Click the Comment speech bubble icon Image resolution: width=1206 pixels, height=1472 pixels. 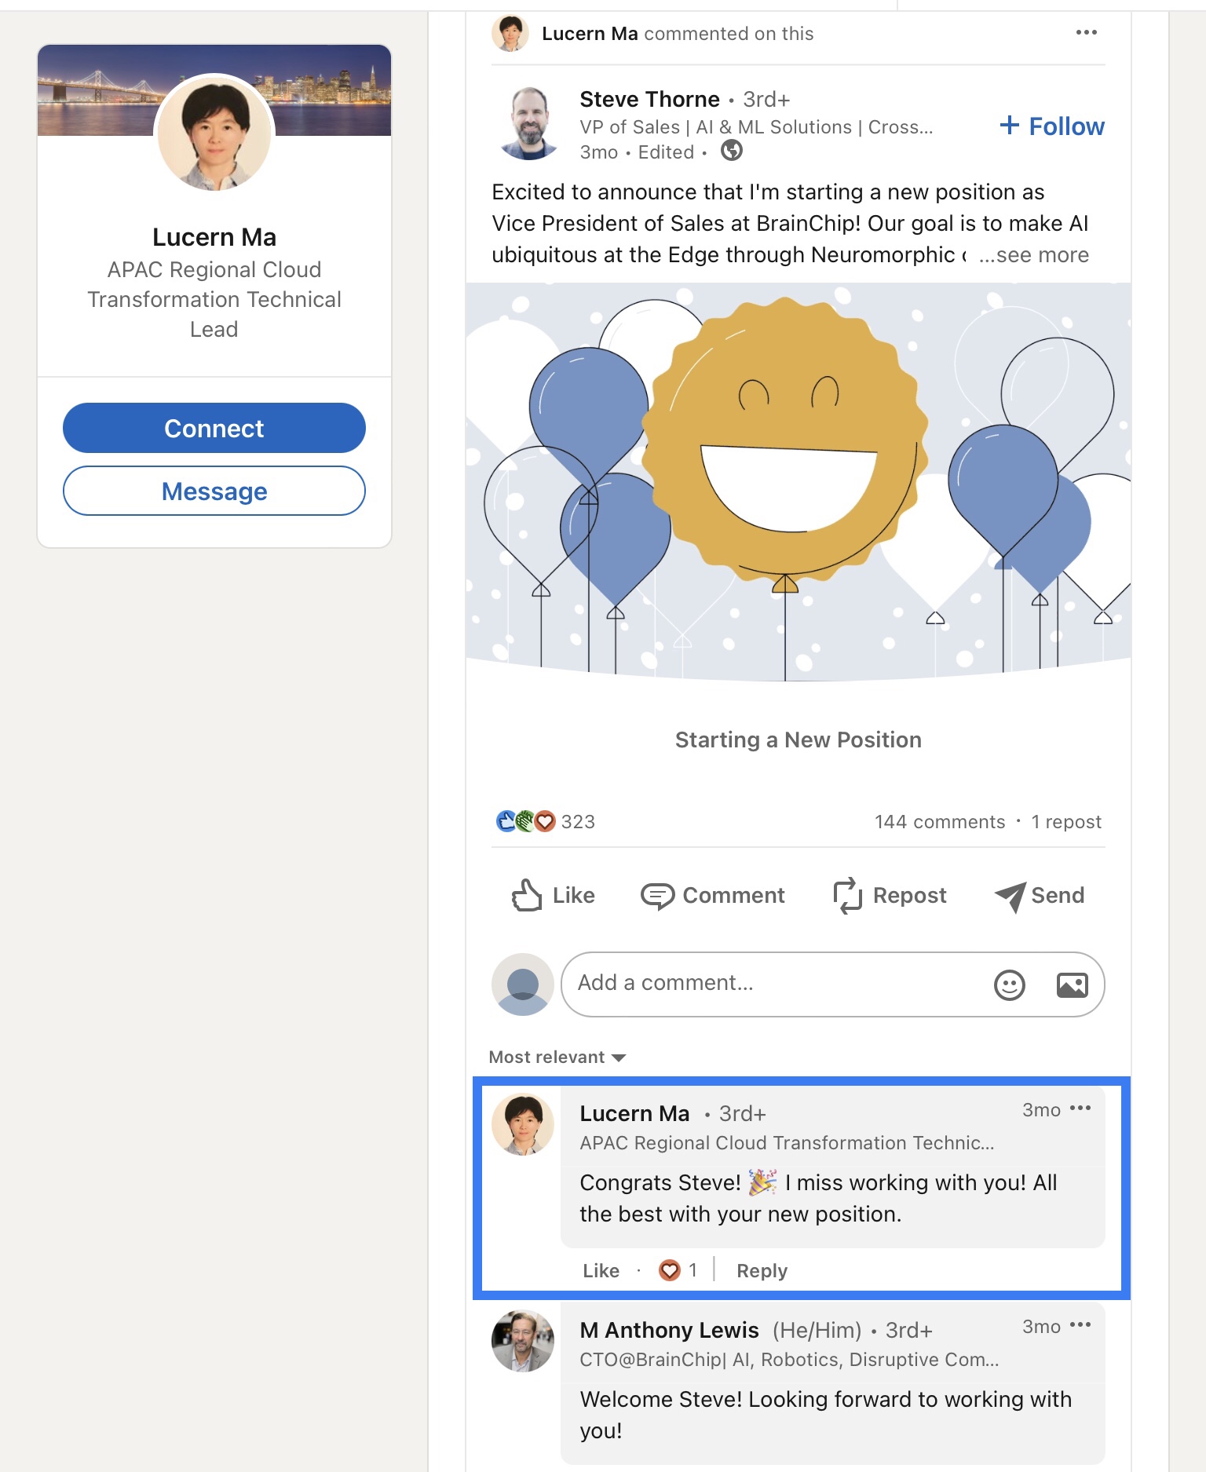(x=657, y=896)
